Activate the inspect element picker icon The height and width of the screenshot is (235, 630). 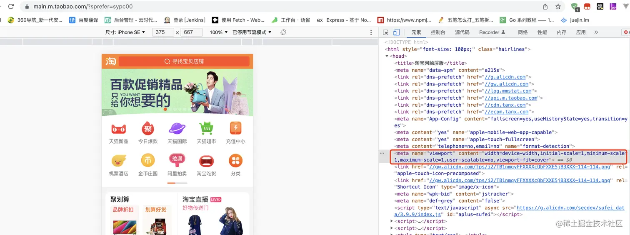click(386, 32)
